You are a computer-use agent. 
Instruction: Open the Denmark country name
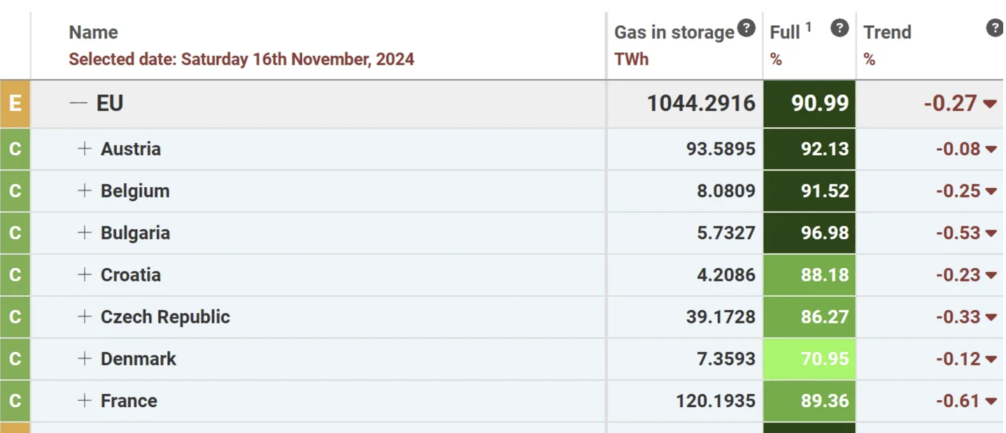coord(139,358)
